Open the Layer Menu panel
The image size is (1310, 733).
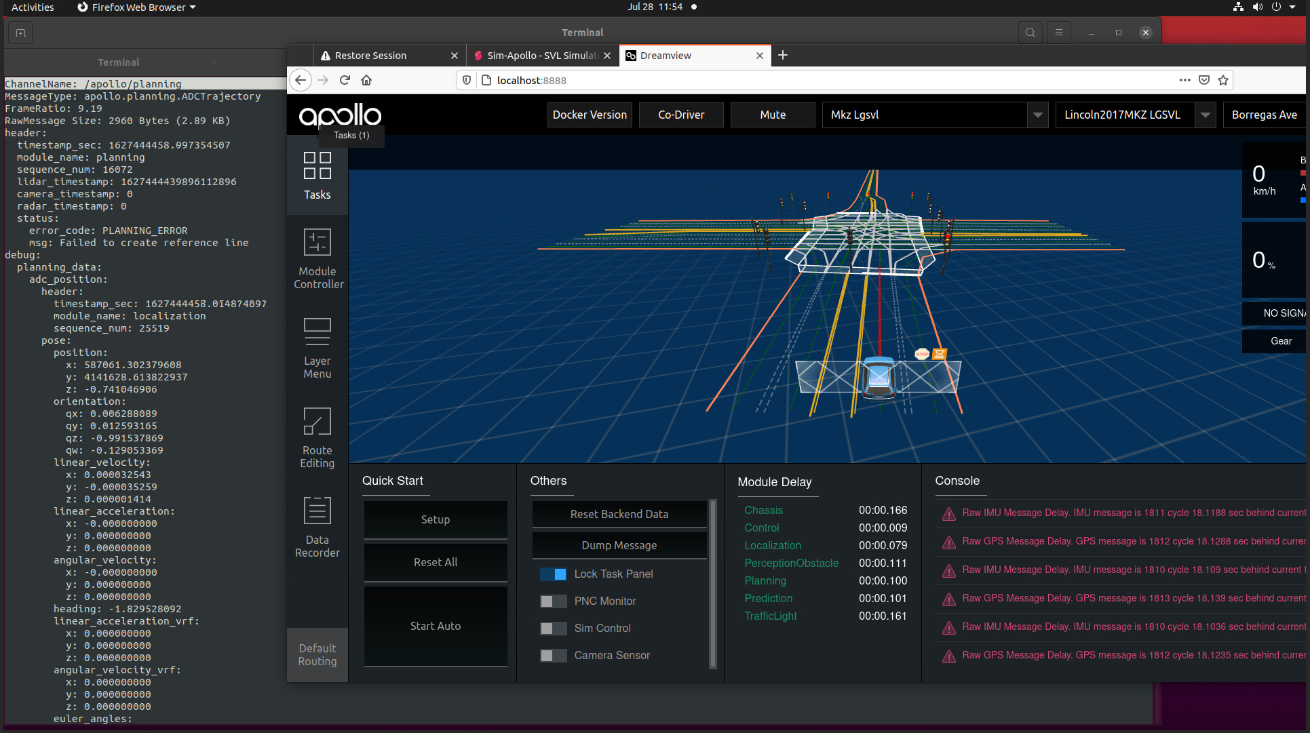(317, 346)
